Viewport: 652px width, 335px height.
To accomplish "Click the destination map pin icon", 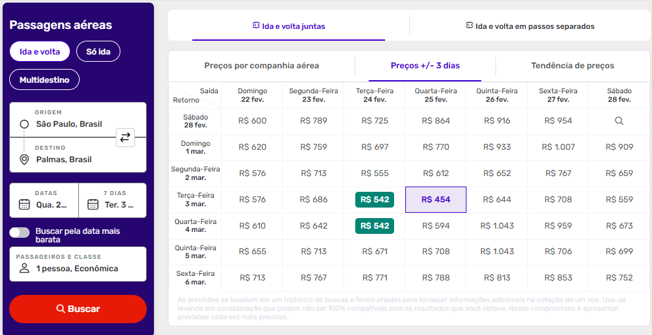I will click(24, 160).
